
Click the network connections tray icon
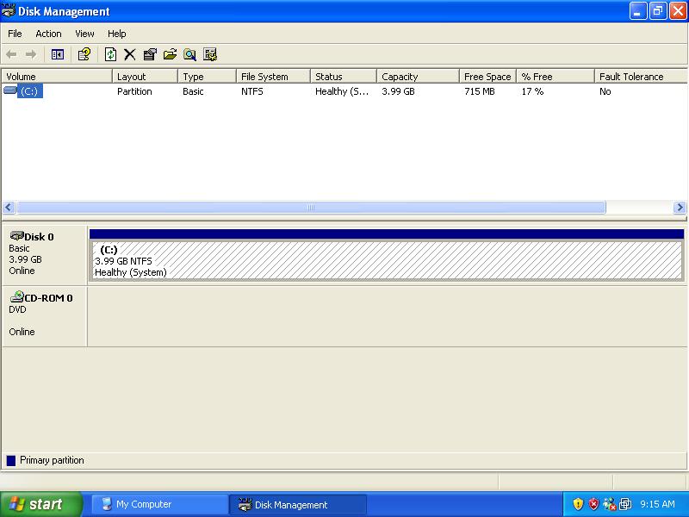pyautogui.click(x=610, y=504)
